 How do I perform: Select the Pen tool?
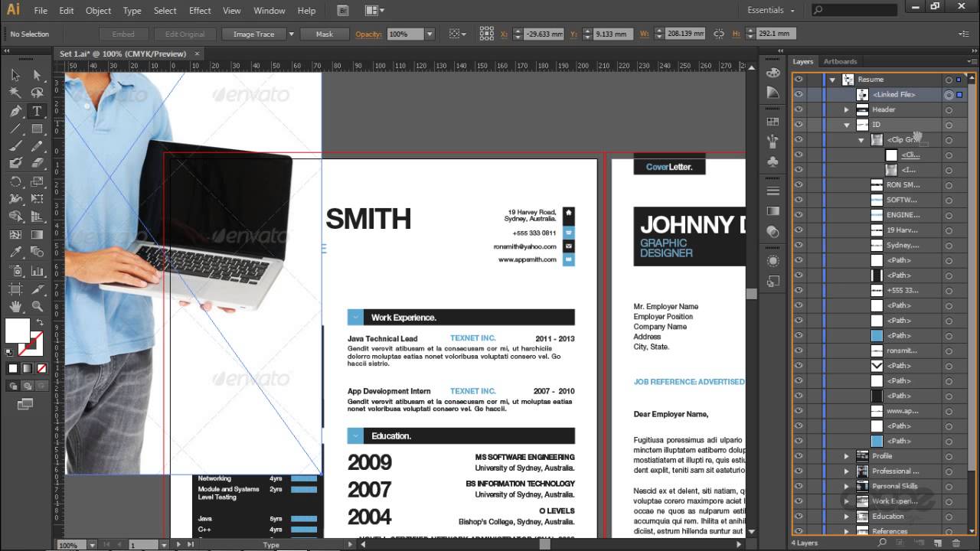point(15,111)
